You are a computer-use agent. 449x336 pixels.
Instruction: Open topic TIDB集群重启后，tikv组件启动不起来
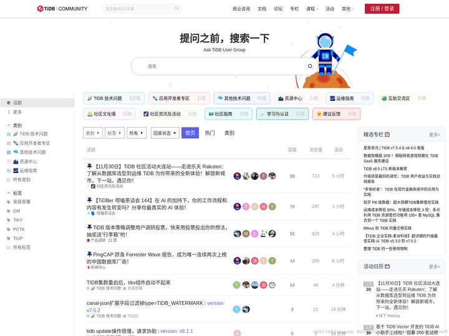coord(128,282)
